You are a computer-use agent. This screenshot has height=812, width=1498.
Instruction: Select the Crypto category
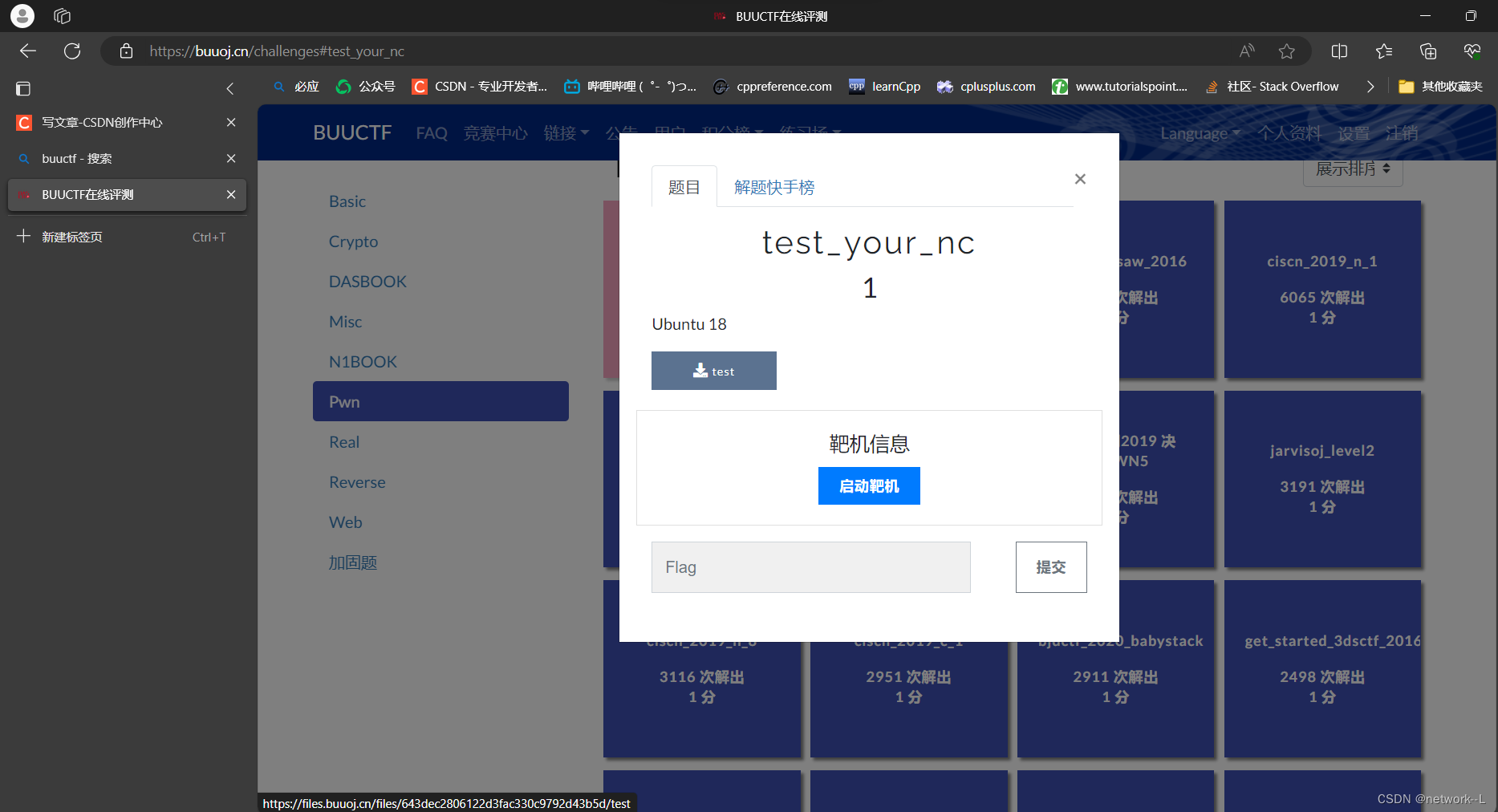point(440,242)
